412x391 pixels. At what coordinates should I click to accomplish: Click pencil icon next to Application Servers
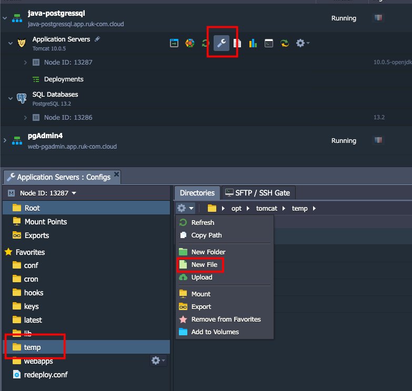97,39
